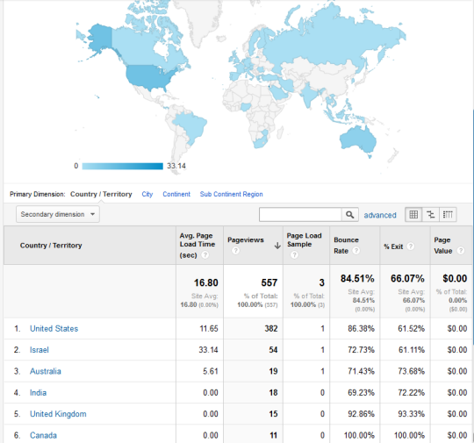Switch to data table view icon

coord(413,215)
